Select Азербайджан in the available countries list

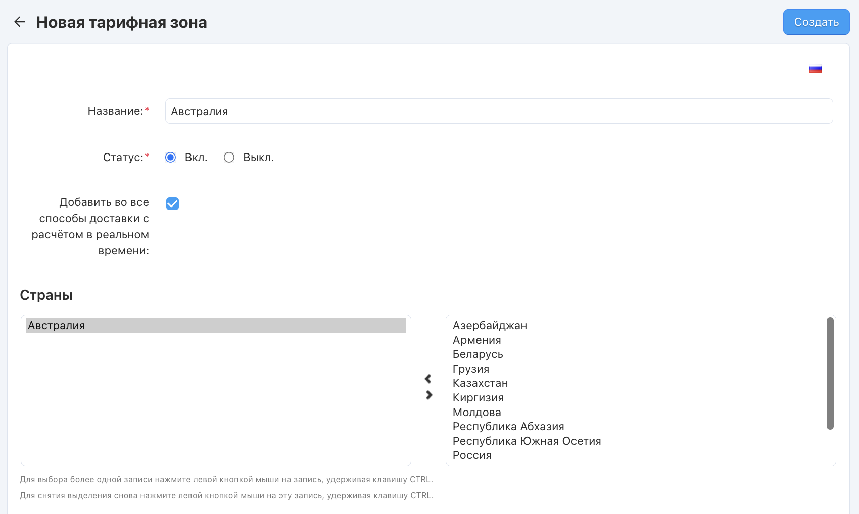coord(490,326)
